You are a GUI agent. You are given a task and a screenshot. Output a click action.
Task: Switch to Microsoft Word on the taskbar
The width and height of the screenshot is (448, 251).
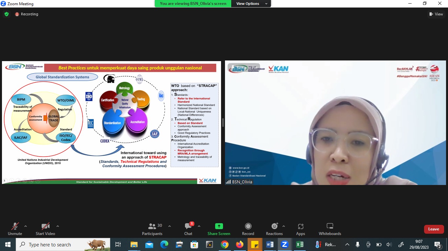[x=270, y=244]
